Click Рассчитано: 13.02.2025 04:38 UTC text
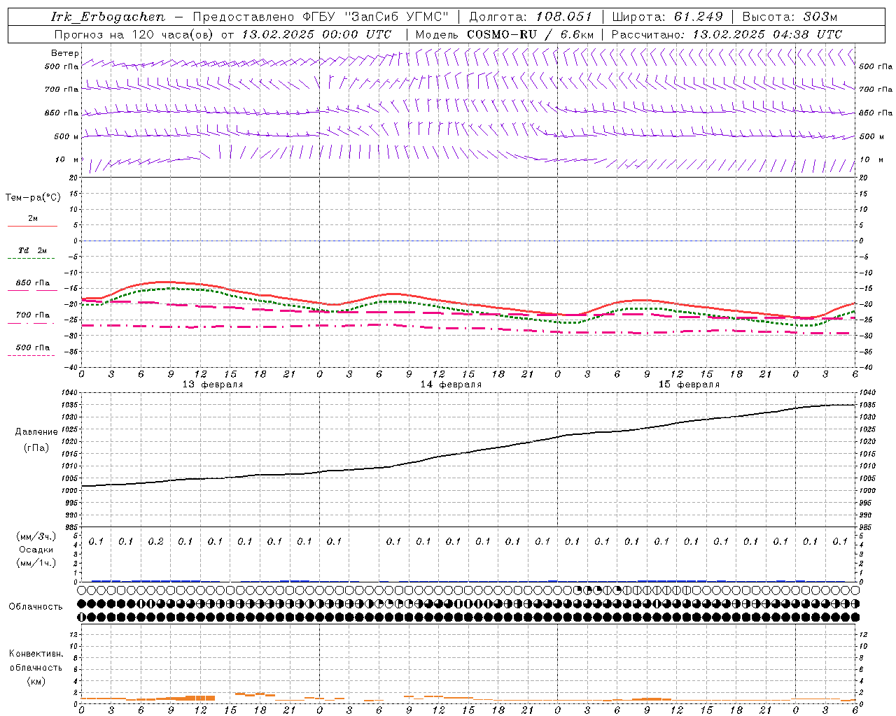 tap(727, 34)
